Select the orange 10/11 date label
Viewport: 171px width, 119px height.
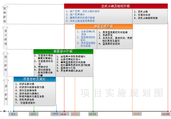point(75,114)
